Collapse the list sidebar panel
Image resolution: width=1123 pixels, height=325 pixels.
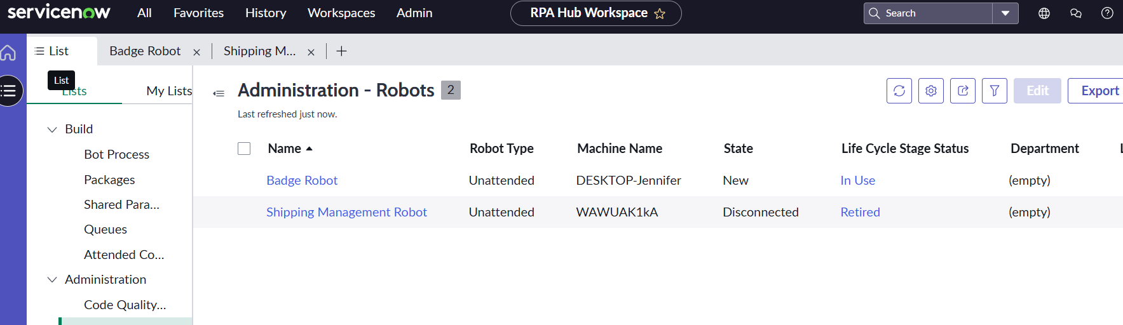pos(219,93)
